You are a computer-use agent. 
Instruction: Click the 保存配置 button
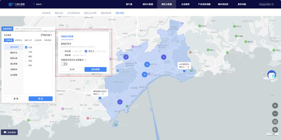click(95, 69)
